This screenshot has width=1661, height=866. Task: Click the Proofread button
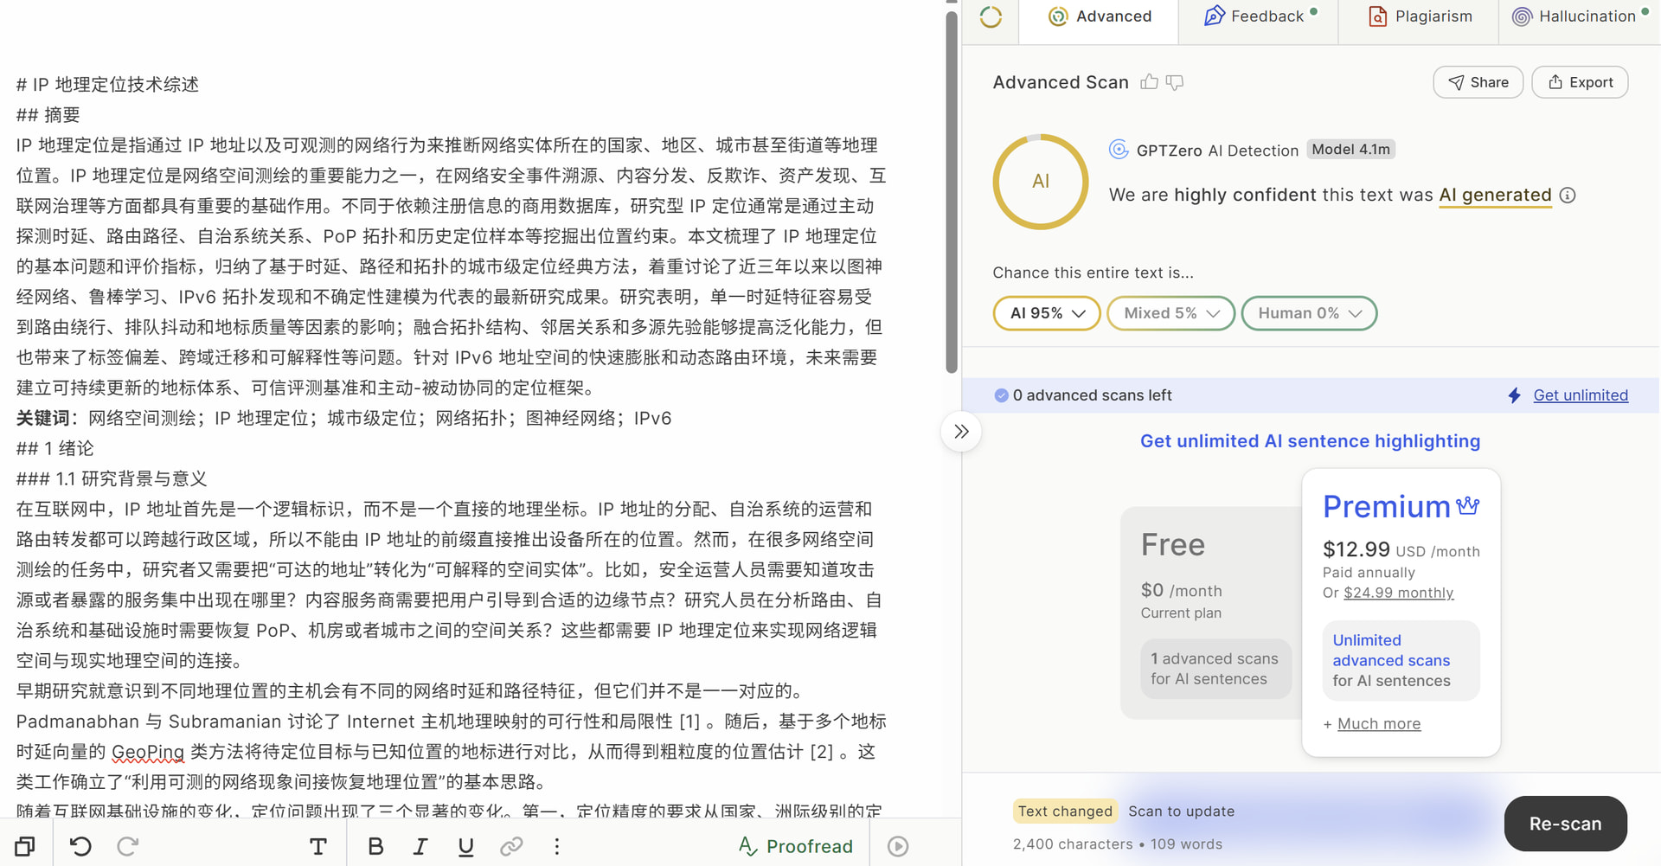[x=796, y=846]
